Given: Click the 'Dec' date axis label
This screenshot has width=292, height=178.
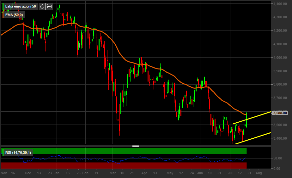Looking at the screenshot, I should coord(28,173).
